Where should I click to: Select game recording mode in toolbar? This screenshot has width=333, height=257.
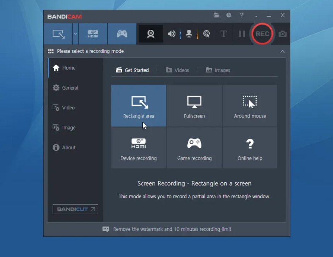coord(122,34)
